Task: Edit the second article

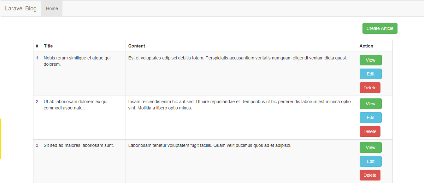Action: click(x=370, y=118)
